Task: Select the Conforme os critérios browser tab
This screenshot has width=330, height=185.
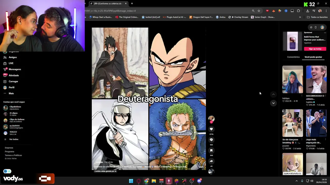Action: coord(108,4)
